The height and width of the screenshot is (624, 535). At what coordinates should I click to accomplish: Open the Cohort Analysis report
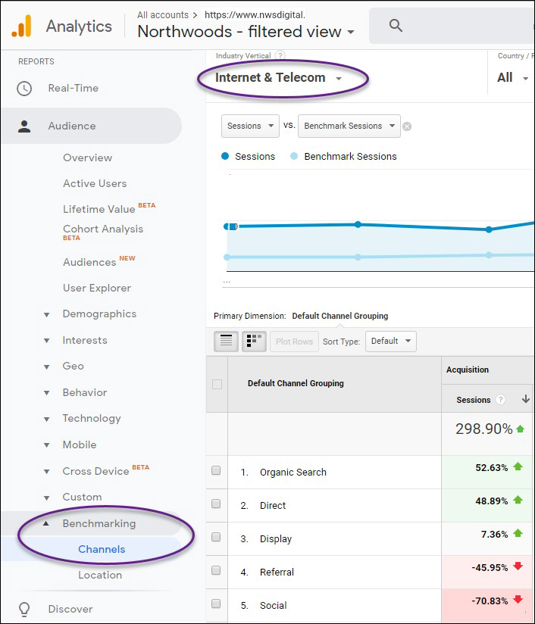pyautogui.click(x=103, y=229)
